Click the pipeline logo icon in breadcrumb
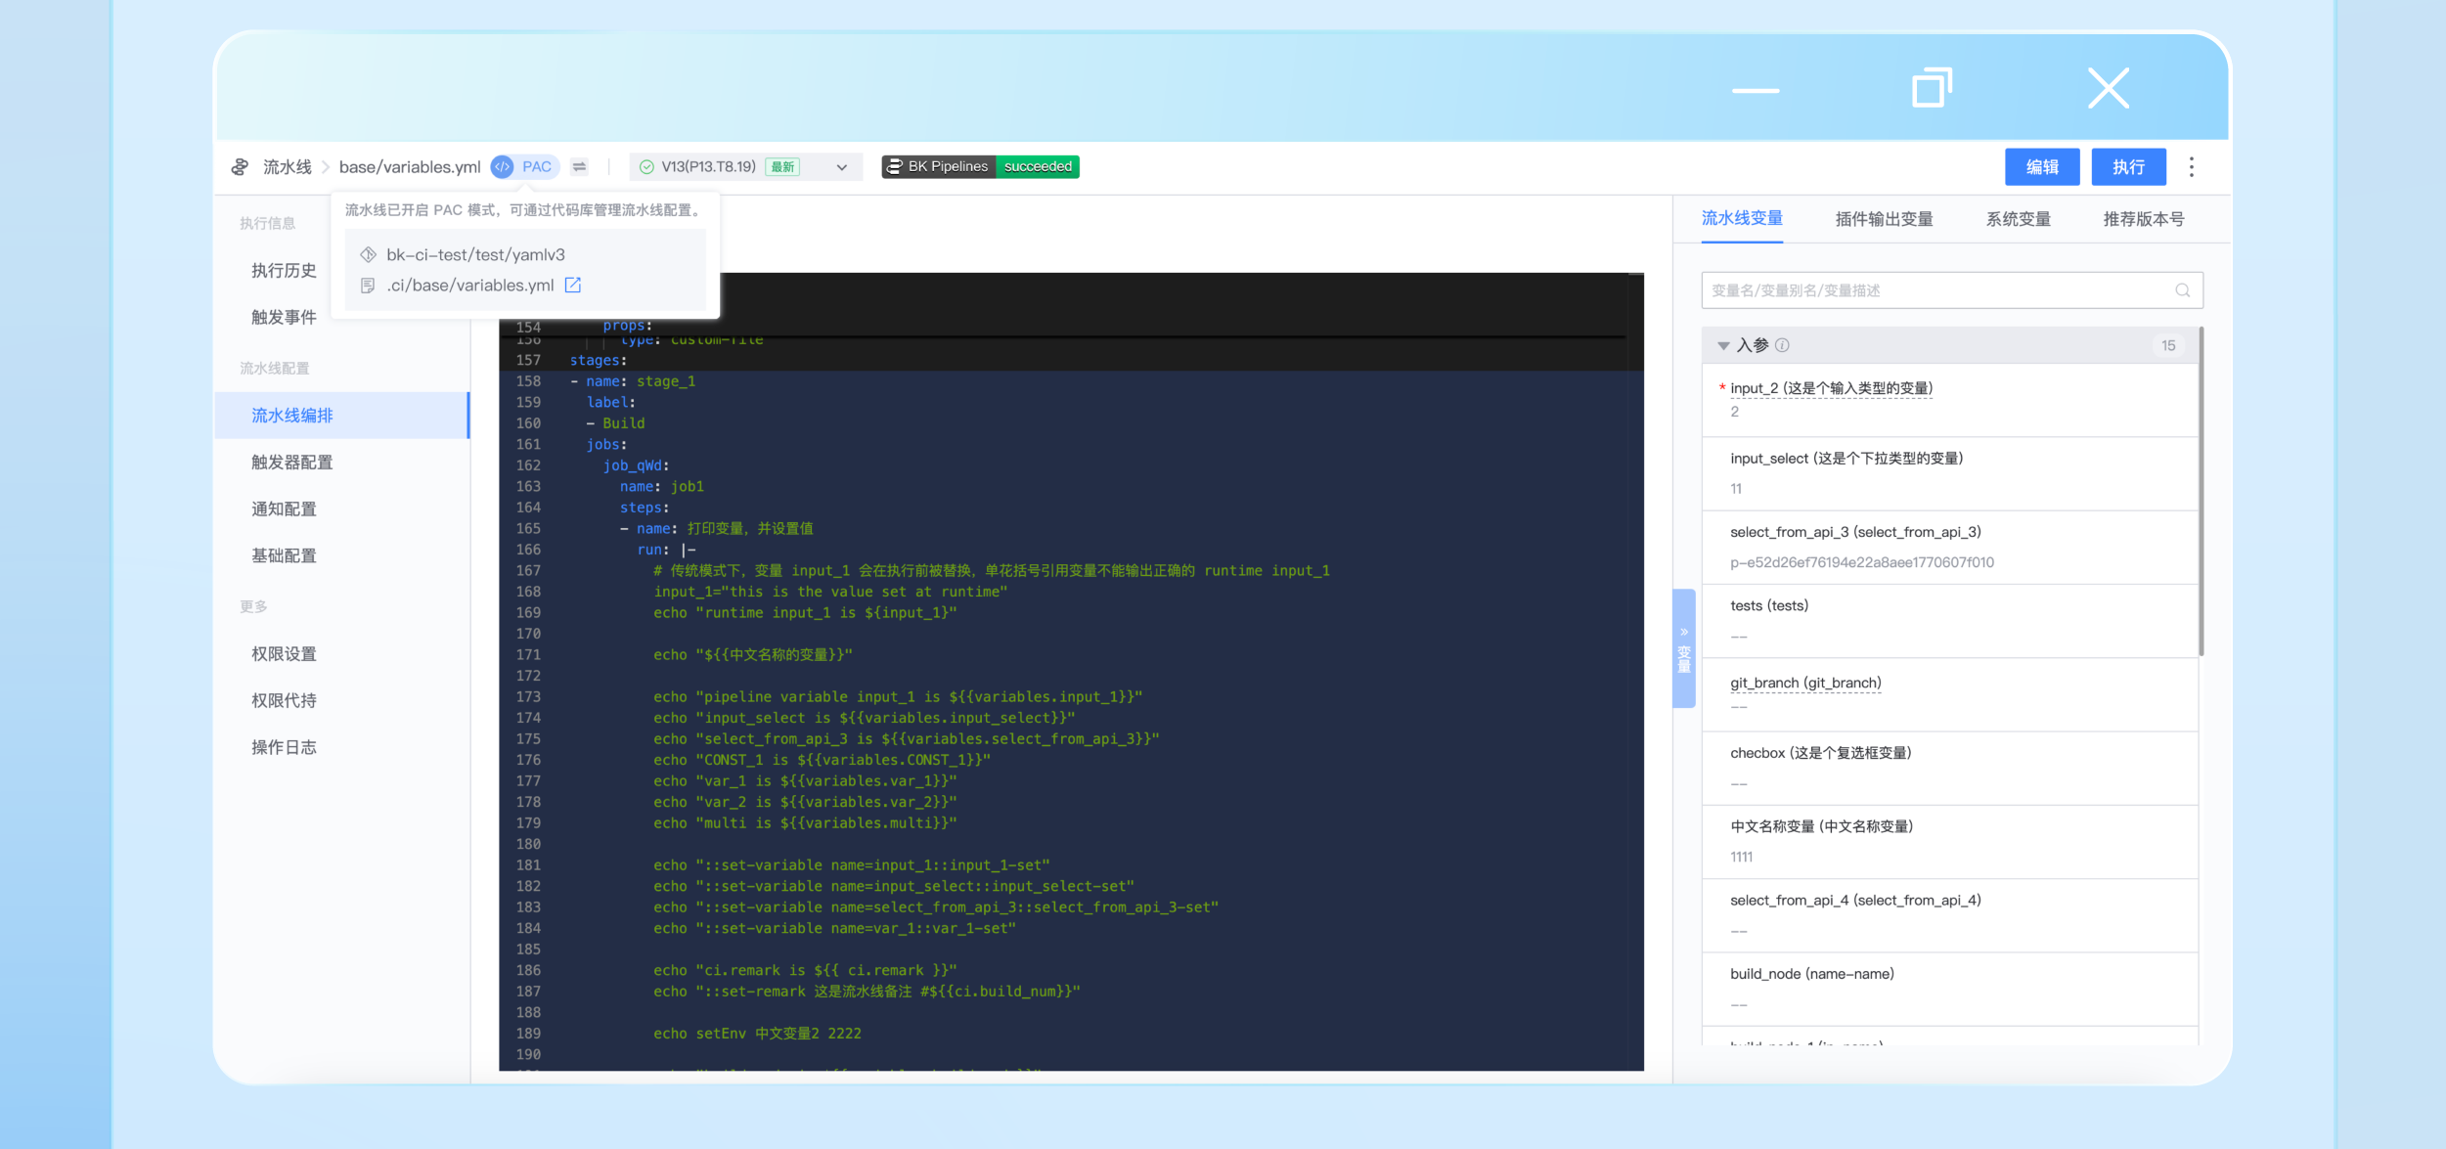This screenshot has height=1149, width=2446. point(240,167)
